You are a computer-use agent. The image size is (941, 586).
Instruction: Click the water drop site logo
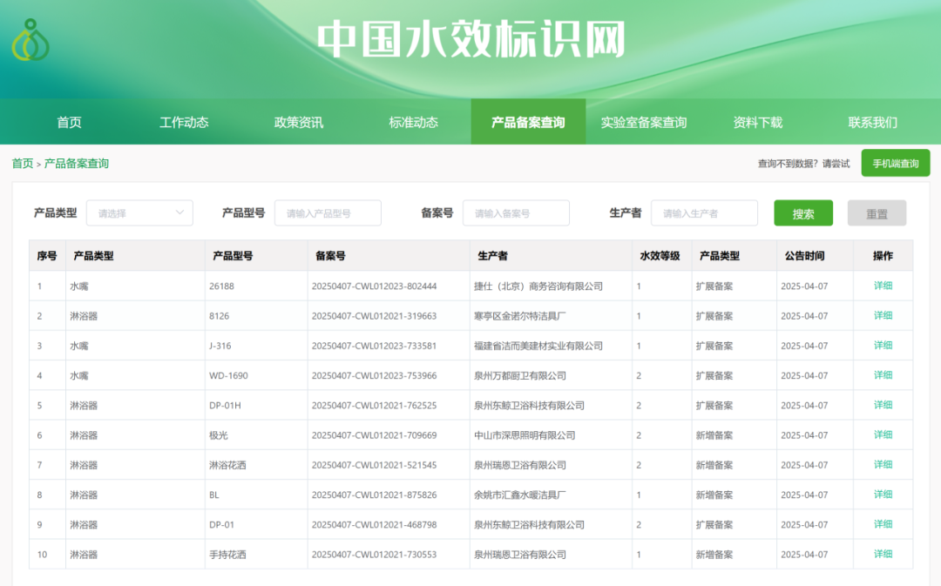(x=30, y=39)
